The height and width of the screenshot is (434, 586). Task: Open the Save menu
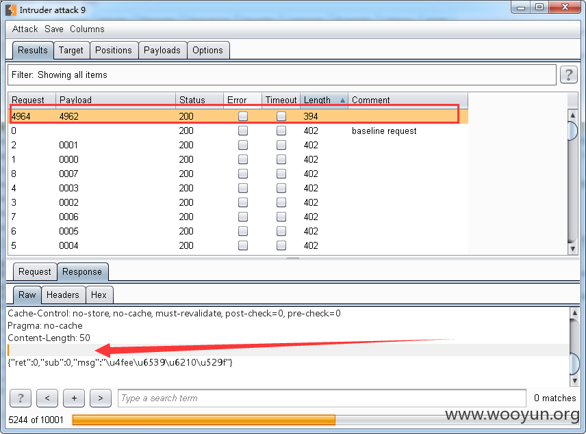[54, 29]
